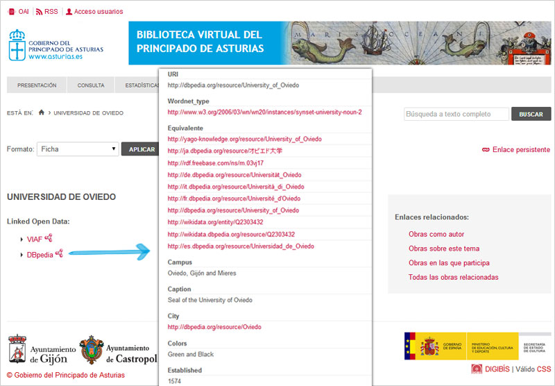Screen dimensions: 555x386
Task: Click the CSS validation link
Action: 544,369
